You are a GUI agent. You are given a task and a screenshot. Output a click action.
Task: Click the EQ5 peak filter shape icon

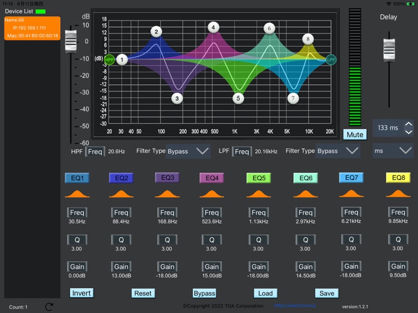(259, 194)
